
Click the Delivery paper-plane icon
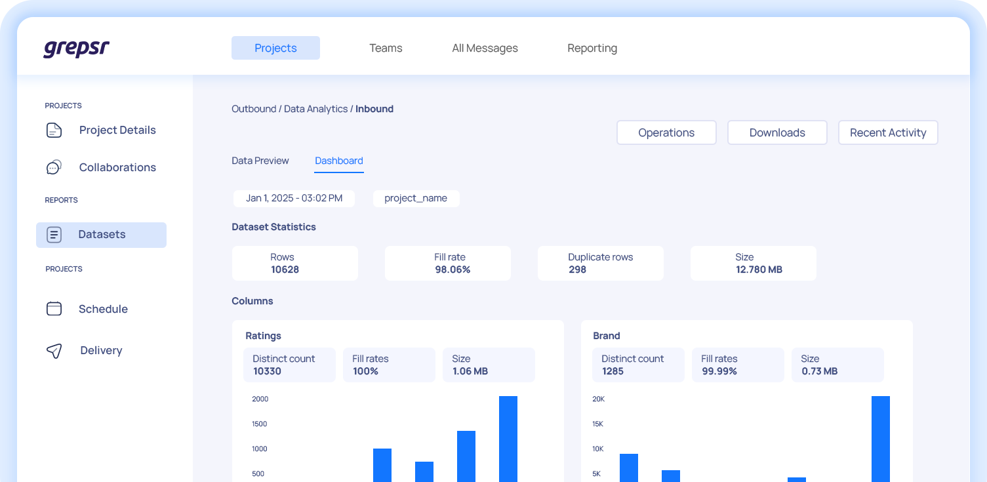tap(54, 350)
